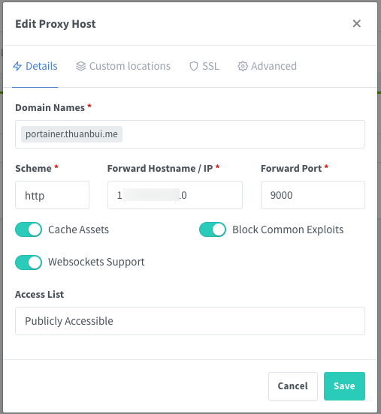Turn off Block Common Exploits switch

(x=213, y=229)
